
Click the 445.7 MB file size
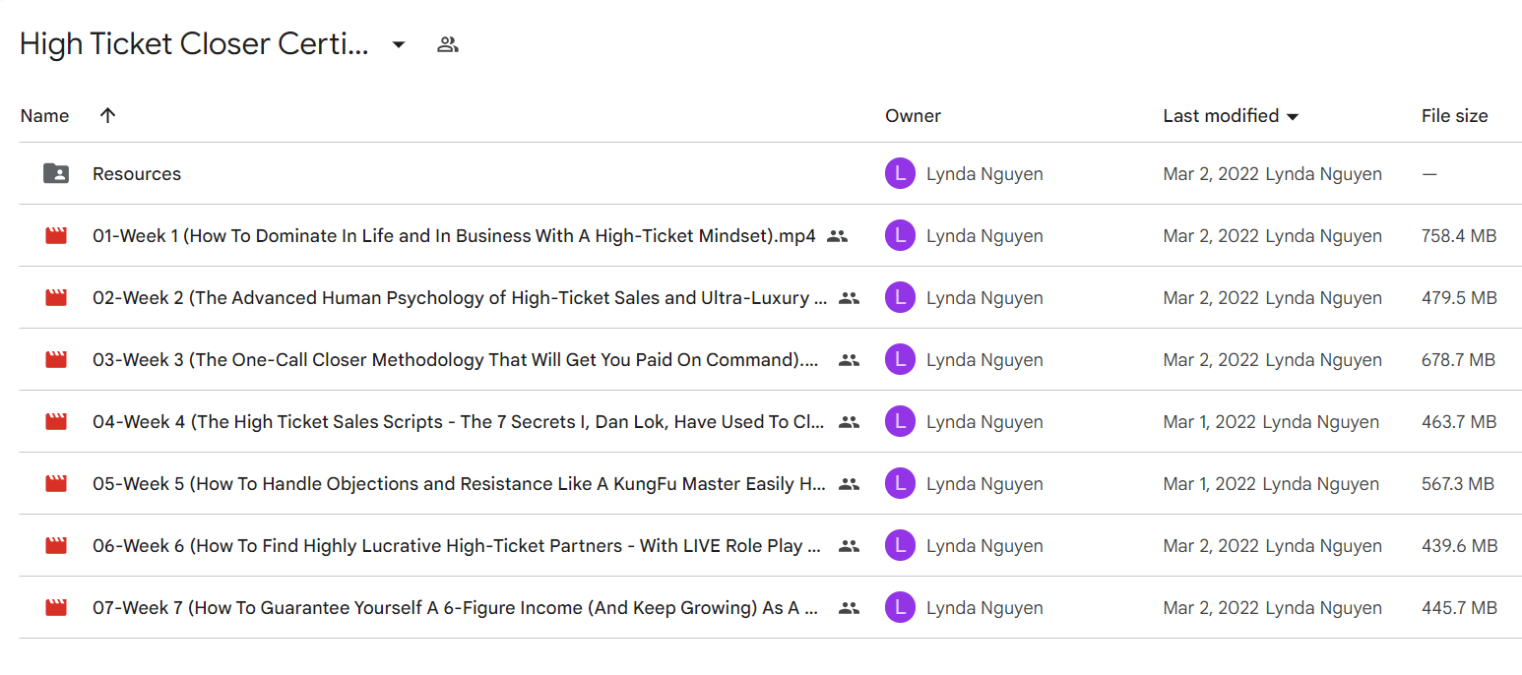(x=1459, y=608)
